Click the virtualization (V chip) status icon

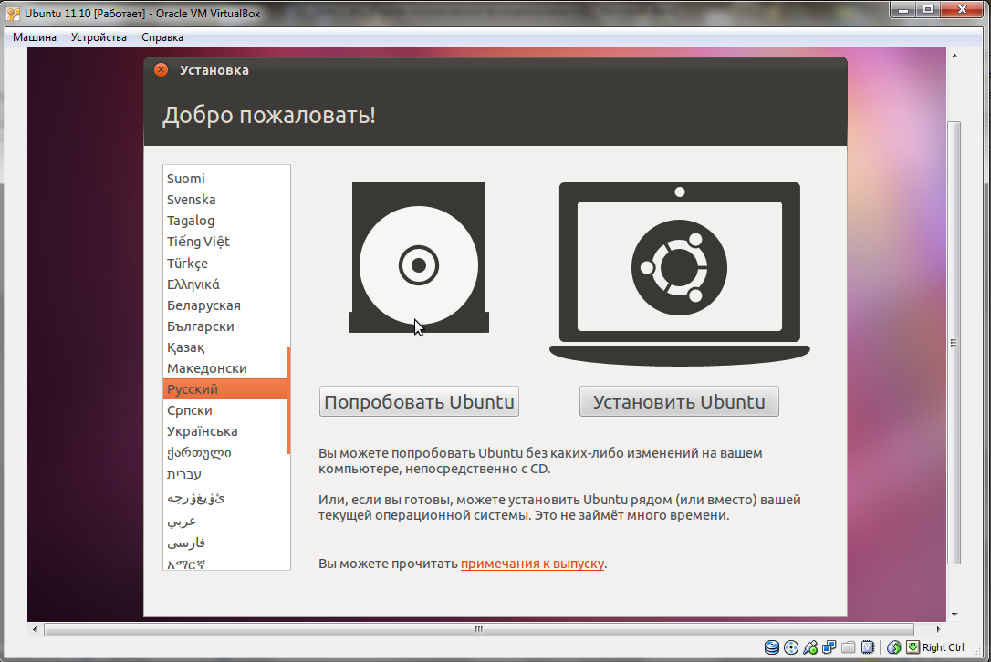pos(868,646)
